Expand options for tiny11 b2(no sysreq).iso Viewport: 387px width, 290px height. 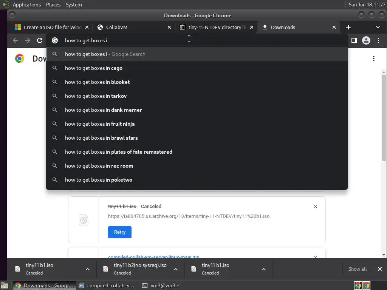175,269
